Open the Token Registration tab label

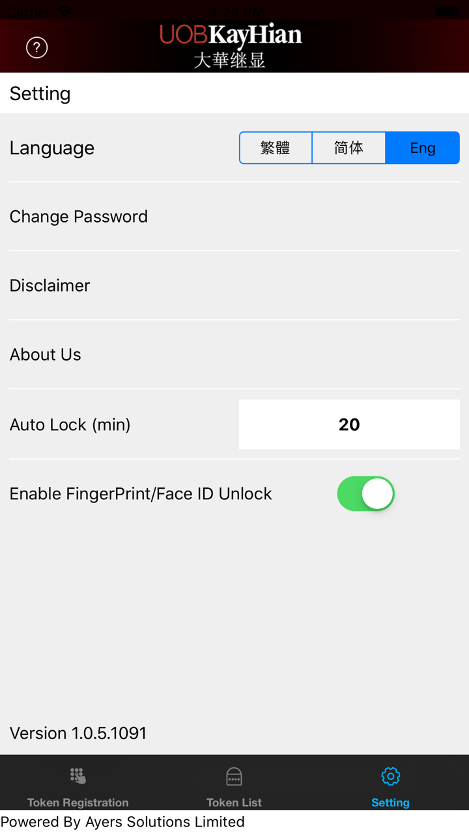point(78,802)
